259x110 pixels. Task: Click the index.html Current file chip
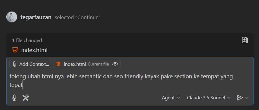point(87,64)
